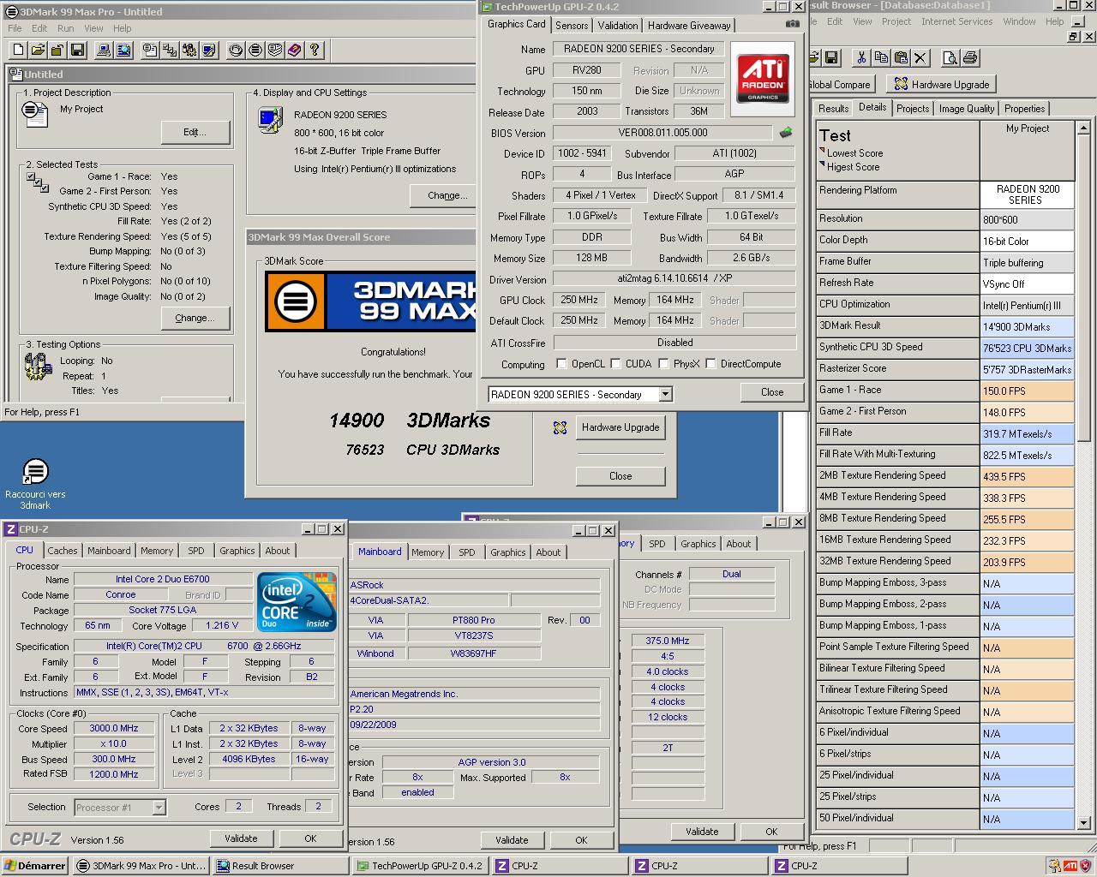Click the GPU-Z camera screenshot icon
1097x877 pixels.
click(792, 24)
